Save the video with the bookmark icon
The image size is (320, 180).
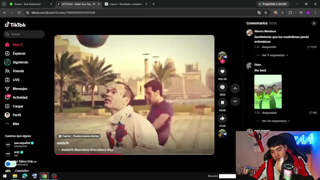pyautogui.click(x=222, y=103)
